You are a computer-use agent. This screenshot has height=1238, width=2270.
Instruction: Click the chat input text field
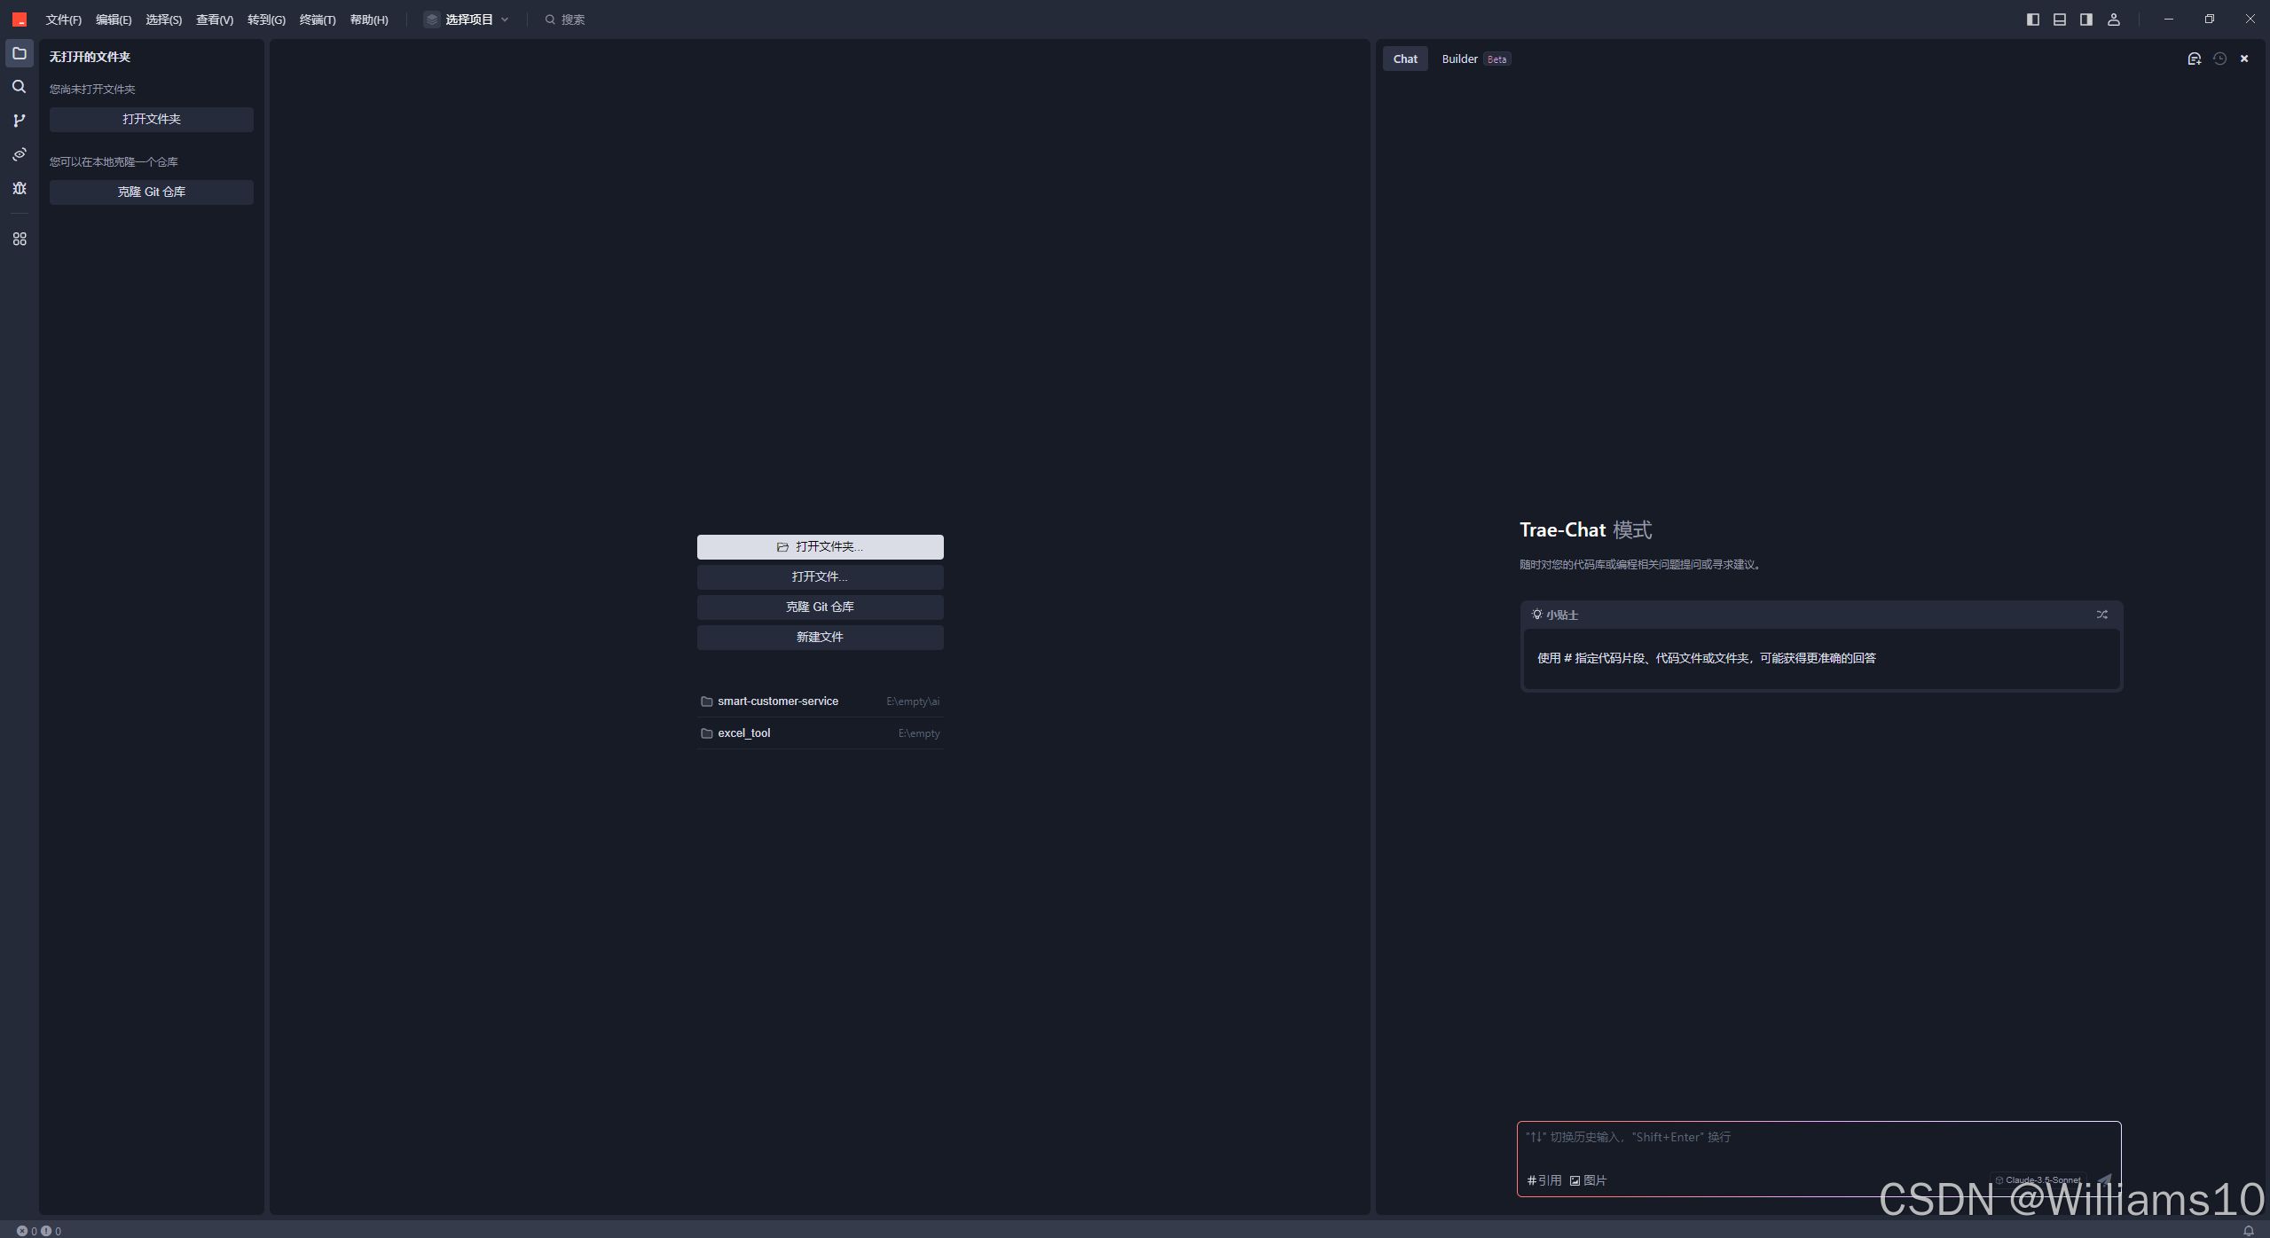pyautogui.click(x=1818, y=1143)
